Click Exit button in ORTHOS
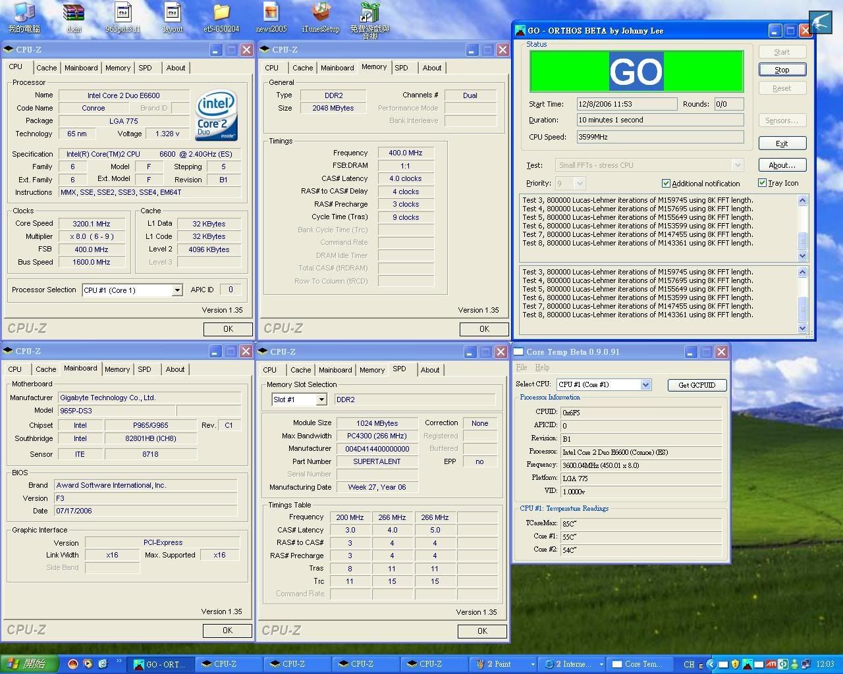 (782, 143)
